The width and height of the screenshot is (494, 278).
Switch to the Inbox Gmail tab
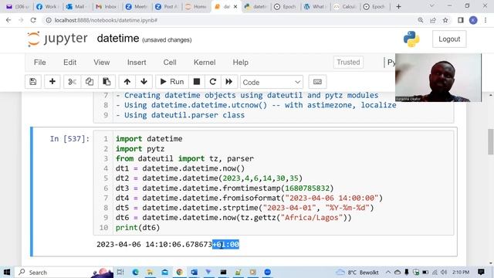pyautogui.click(x=107, y=6)
